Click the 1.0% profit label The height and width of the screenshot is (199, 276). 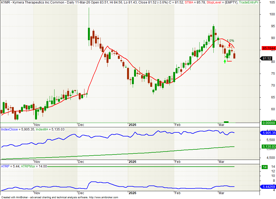(x=230, y=41)
